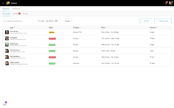
Task: Click Noah Kagan's avatar
Action: click(x=7, y=45)
